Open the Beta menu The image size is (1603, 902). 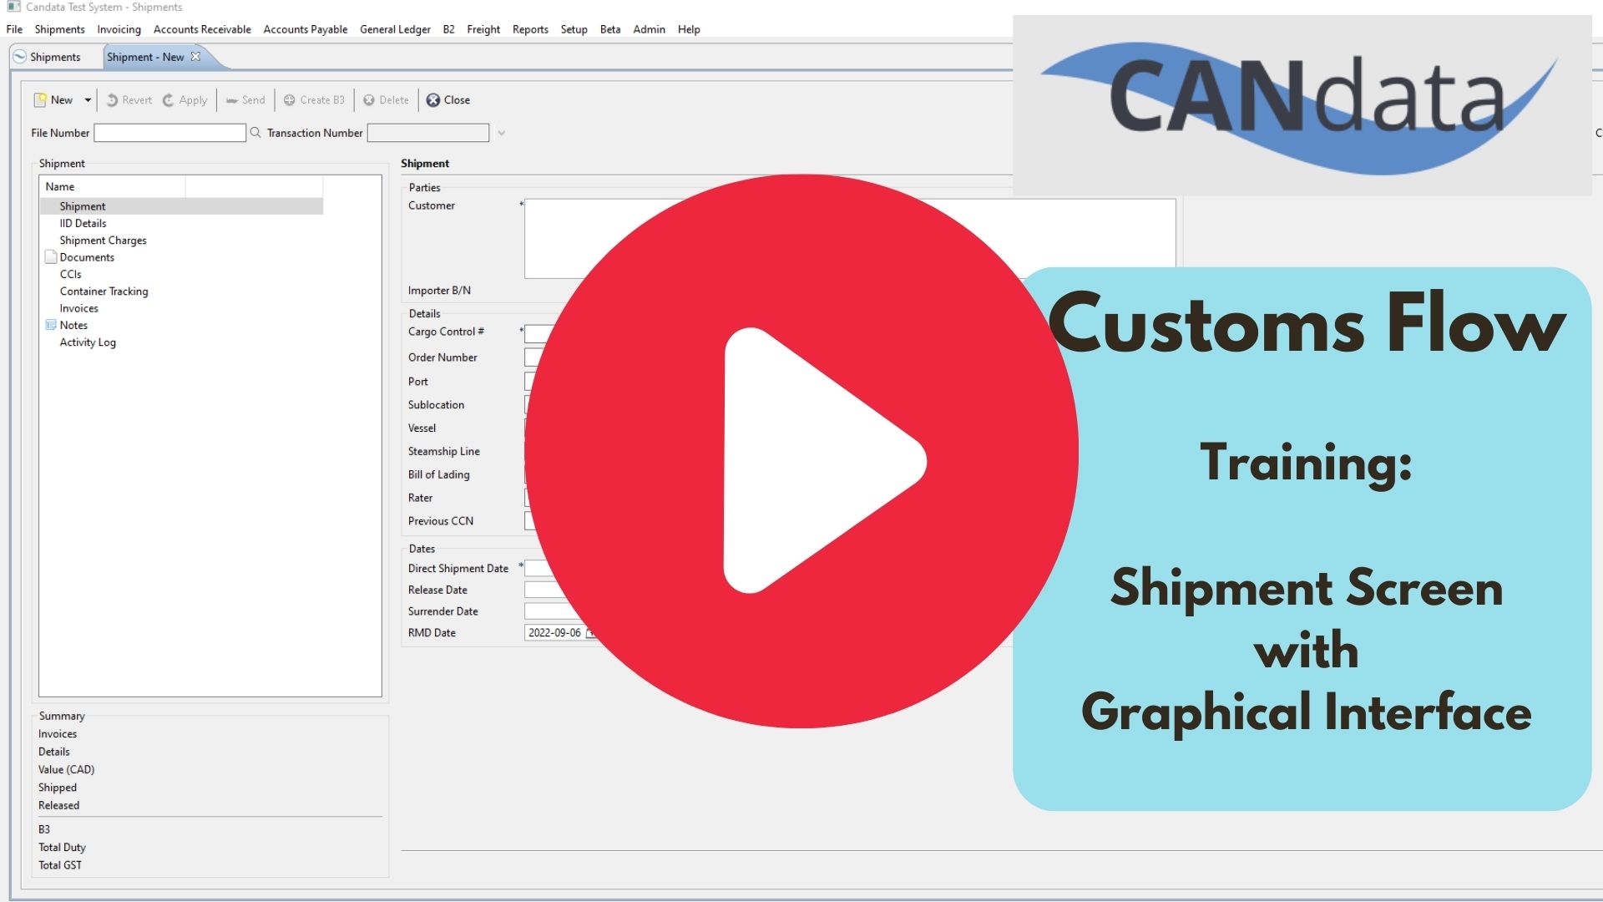click(610, 29)
